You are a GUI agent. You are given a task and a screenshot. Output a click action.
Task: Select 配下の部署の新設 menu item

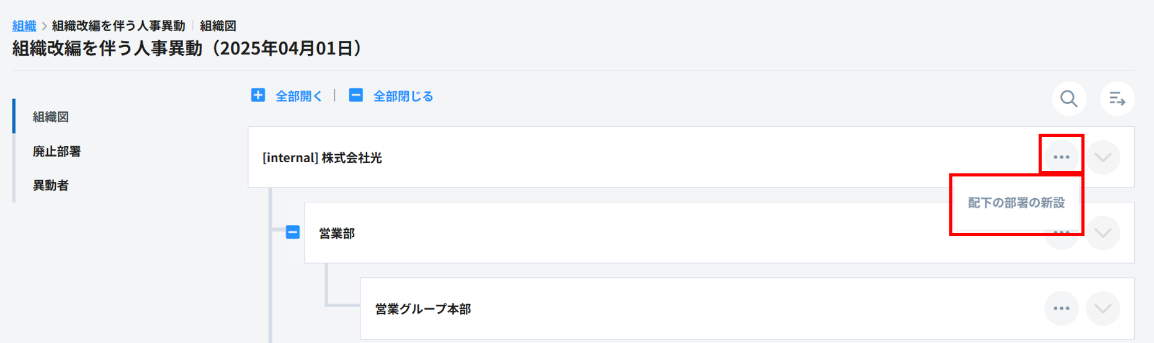click(1016, 203)
